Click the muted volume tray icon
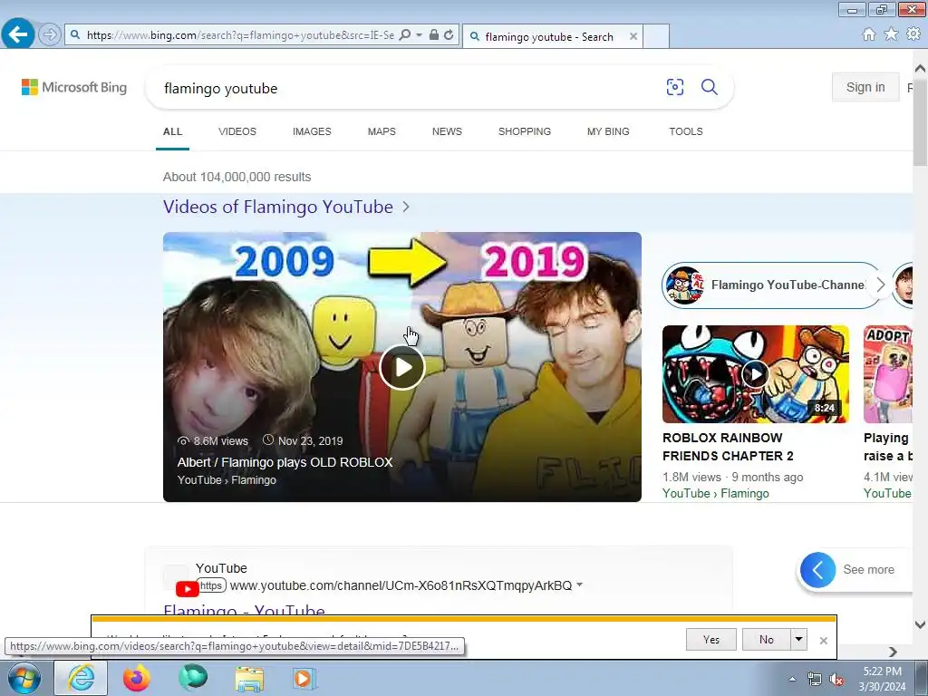928x696 pixels. tap(836, 680)
